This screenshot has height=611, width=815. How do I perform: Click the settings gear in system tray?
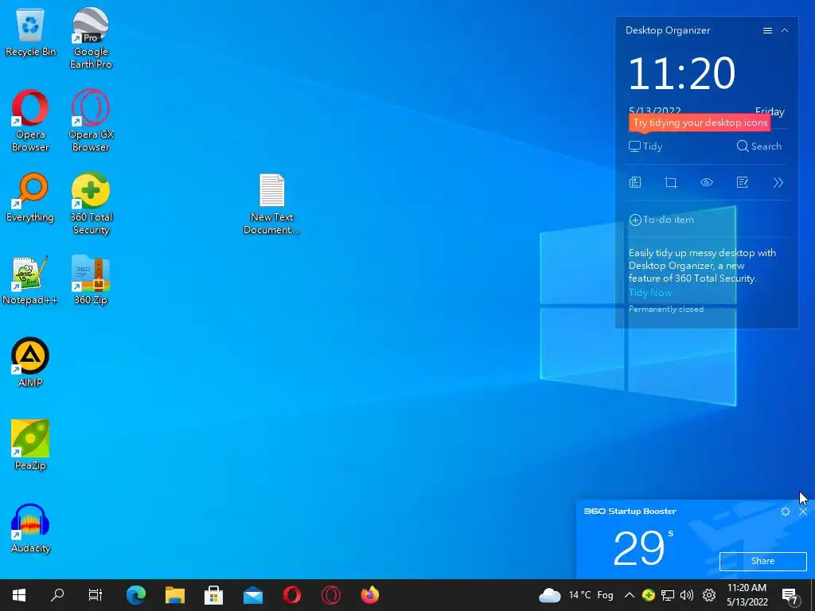coord(709,595)
